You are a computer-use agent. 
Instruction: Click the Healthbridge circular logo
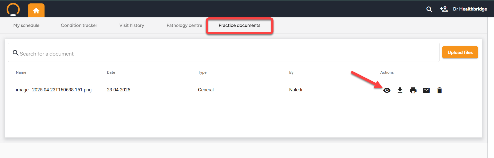tap(13, 9)
